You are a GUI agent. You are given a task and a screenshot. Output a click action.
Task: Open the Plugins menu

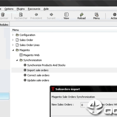20,9
